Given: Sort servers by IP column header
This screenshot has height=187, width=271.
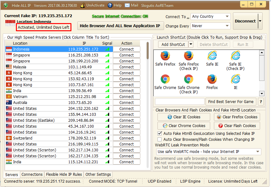Looking at the screenshot, I should point(84,43).
